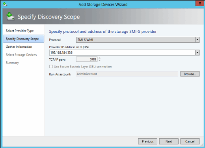
Task: Open the Gather Information step
Action: pos(19,47)
